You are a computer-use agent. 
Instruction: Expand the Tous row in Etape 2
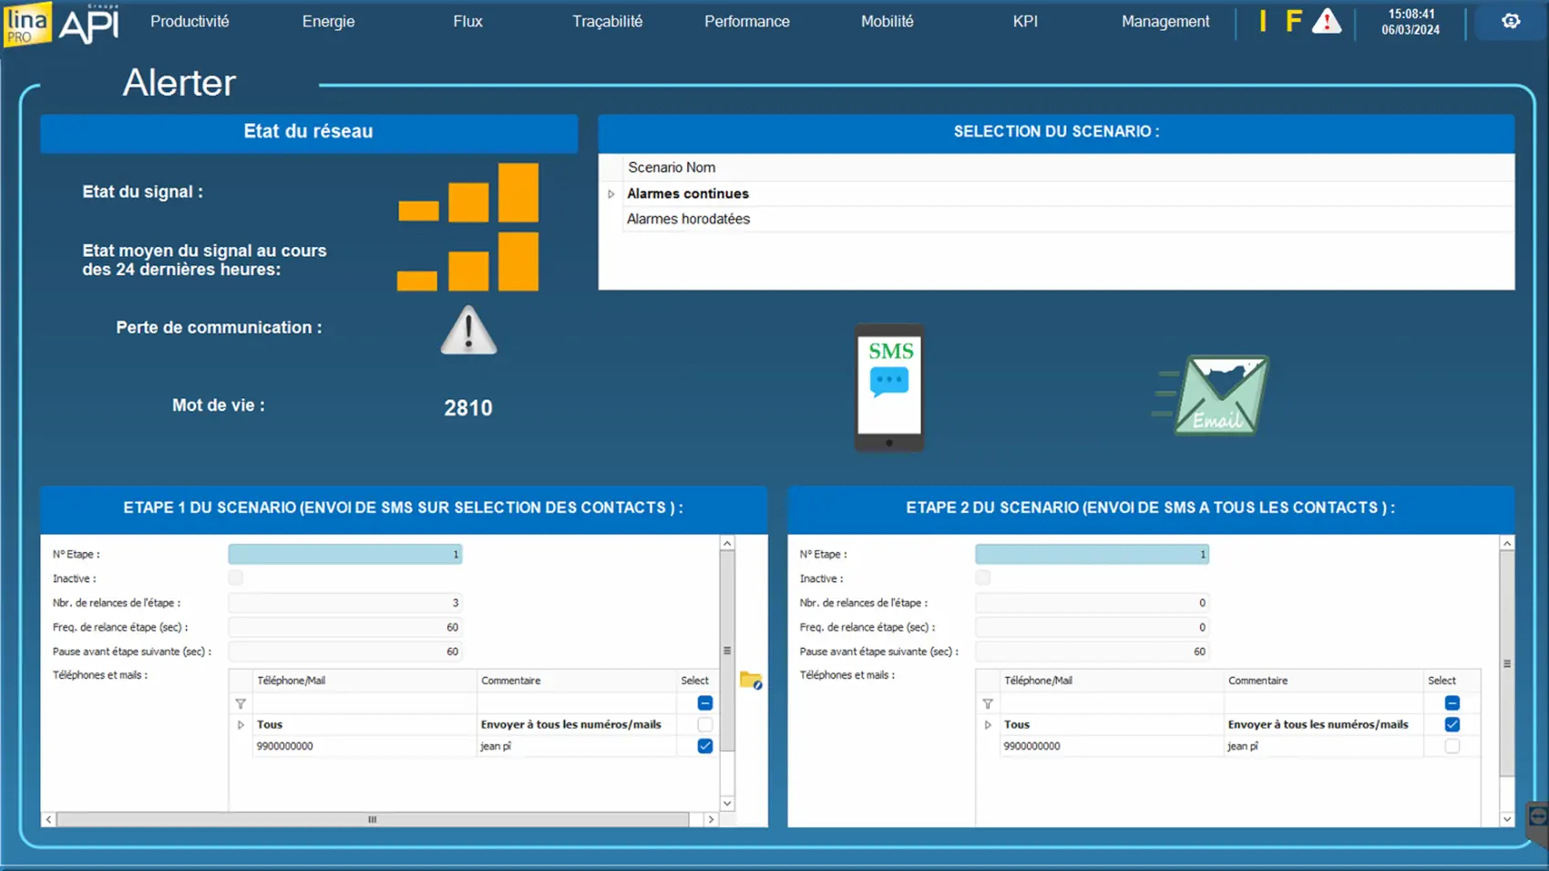pyautogui.click(x=988, y=725)
